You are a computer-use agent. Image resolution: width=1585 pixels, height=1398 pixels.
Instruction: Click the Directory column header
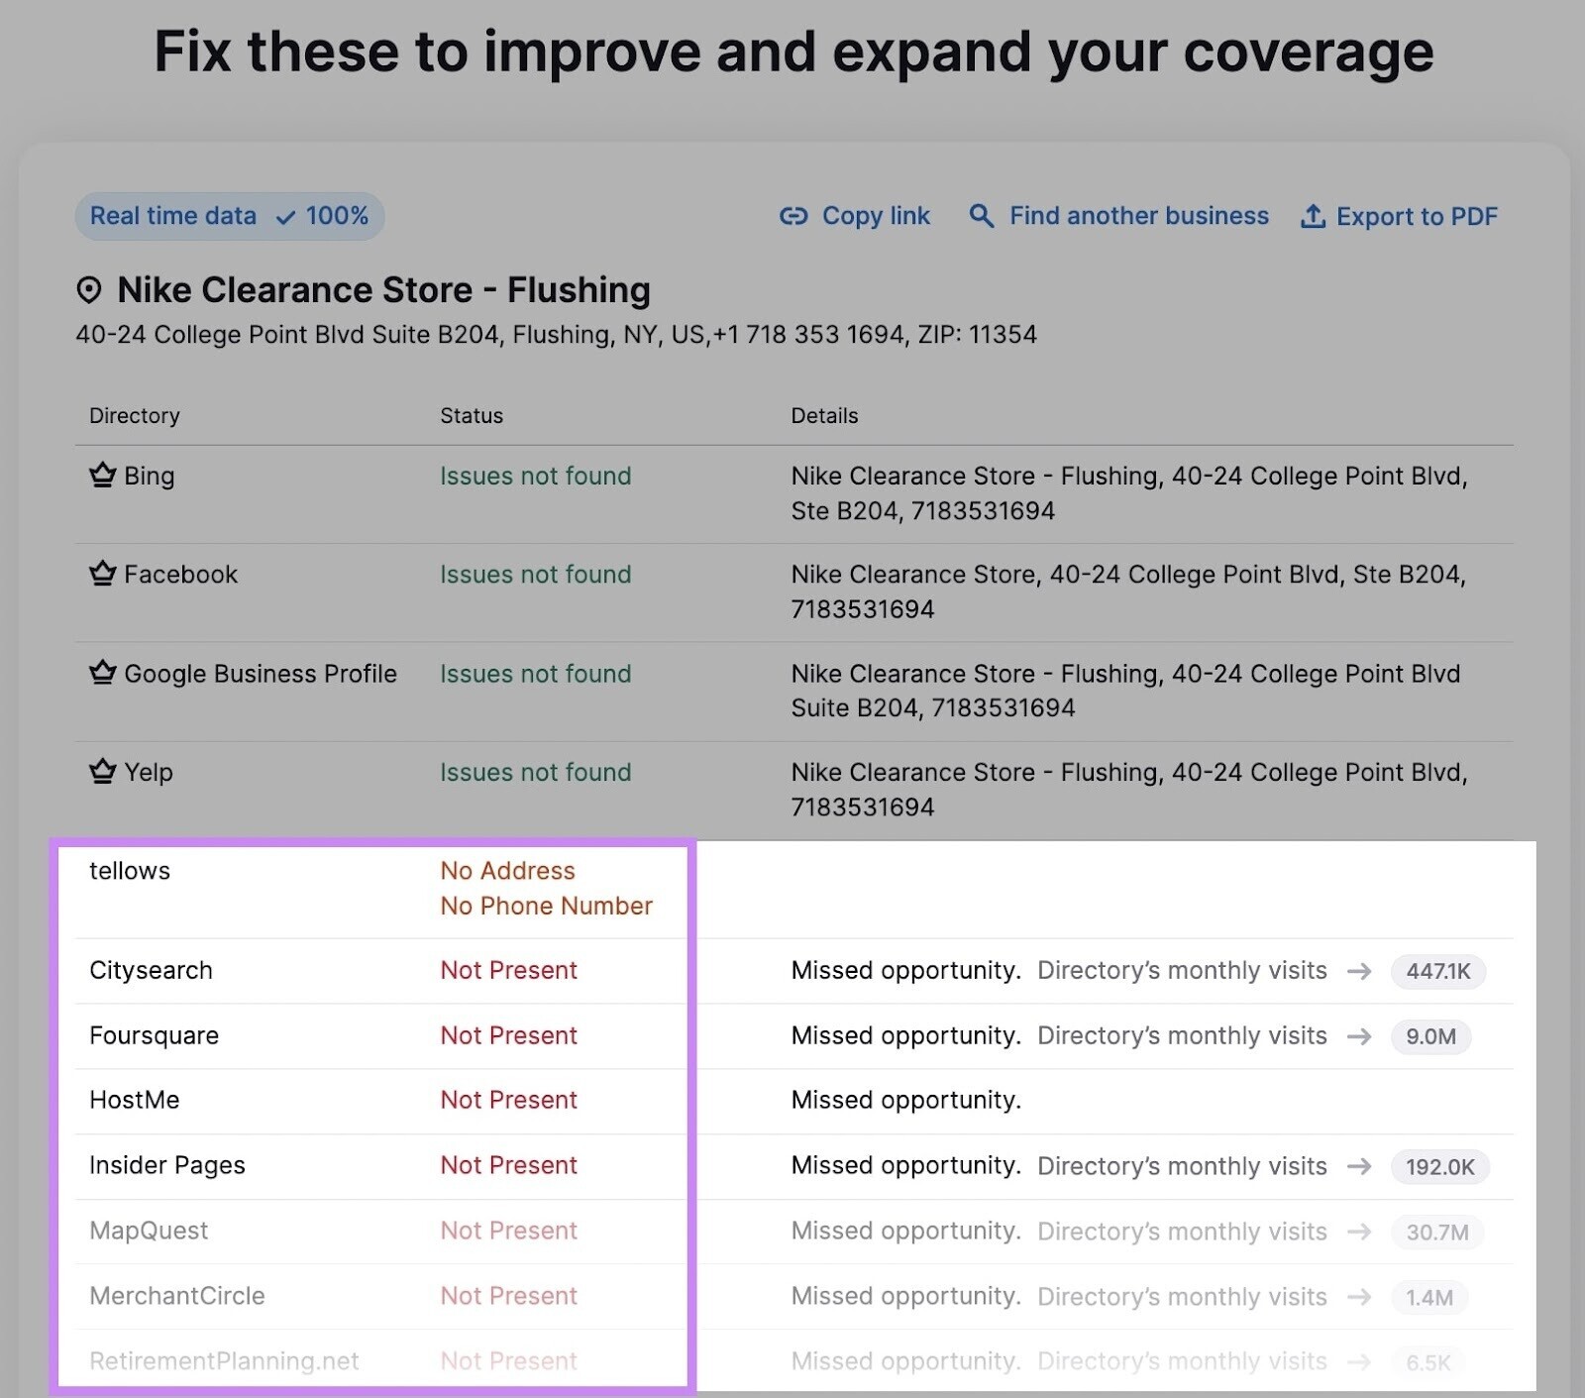(x=135, y=416)
